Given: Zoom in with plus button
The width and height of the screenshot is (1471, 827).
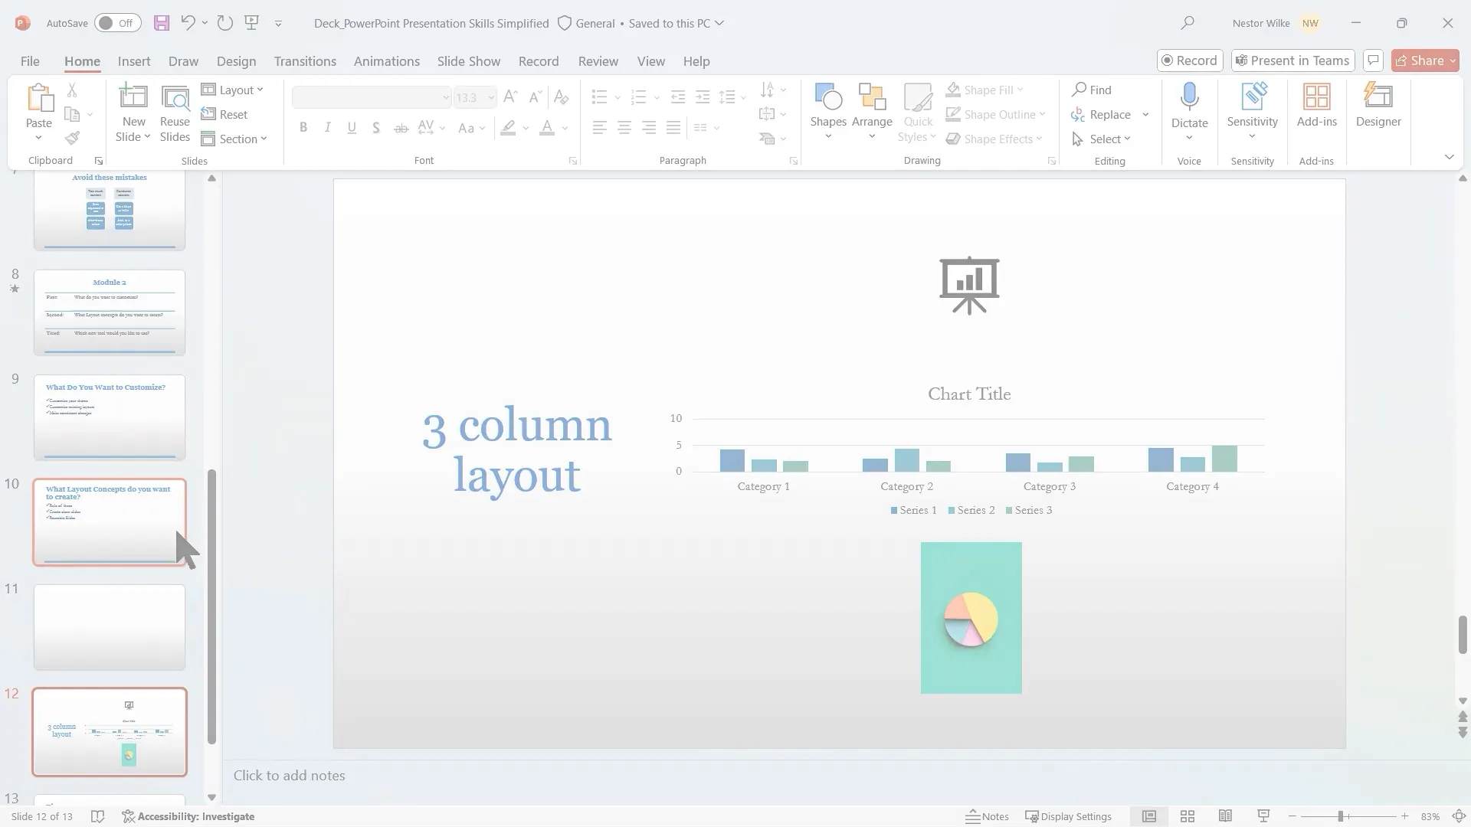Looking at the screenshot, I should [1404, 816].
